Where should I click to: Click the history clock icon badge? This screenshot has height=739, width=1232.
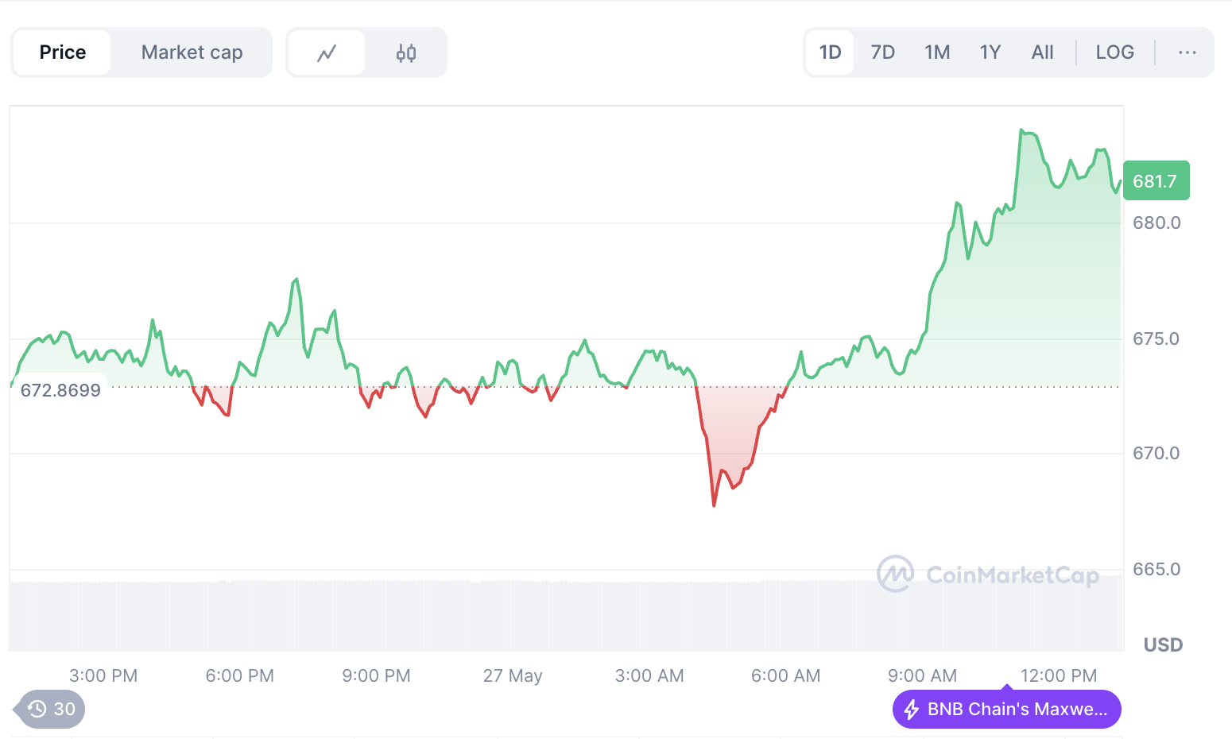coord(38,709)
